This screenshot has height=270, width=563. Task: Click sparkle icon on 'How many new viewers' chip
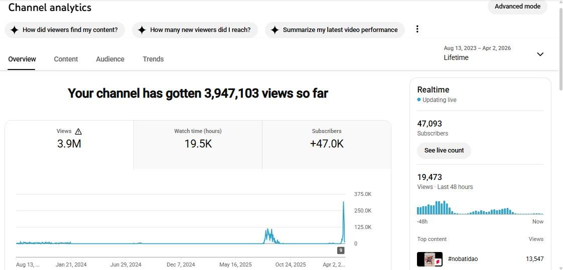(142, 30)
